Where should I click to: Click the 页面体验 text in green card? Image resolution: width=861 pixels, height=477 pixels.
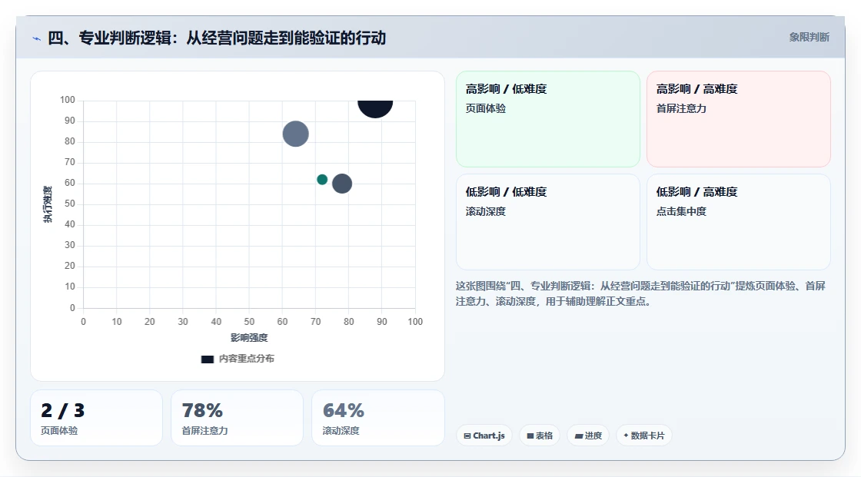click(485, 108)
